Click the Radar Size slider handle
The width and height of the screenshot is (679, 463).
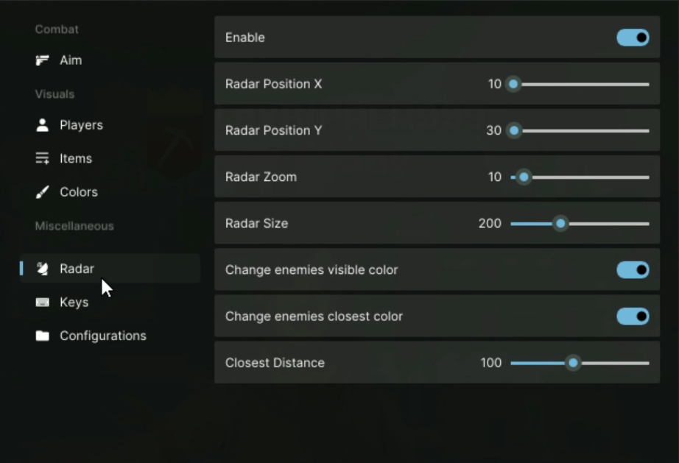coord(560,224)
